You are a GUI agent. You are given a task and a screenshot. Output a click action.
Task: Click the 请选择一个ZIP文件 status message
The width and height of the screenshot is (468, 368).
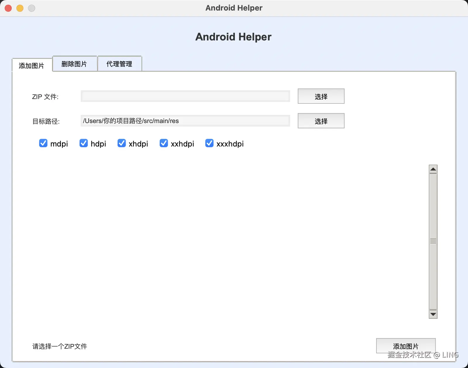(x=60, y=346)
